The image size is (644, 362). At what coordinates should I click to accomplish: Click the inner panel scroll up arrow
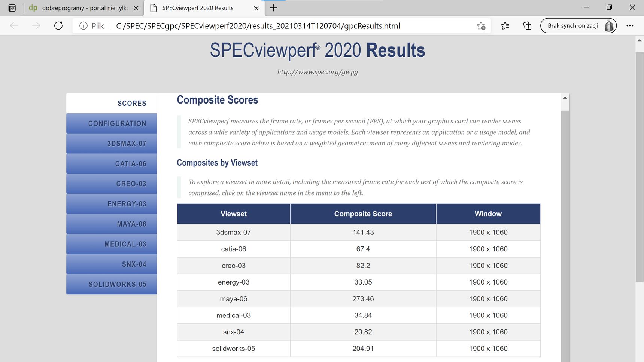[x=565, y=98]
